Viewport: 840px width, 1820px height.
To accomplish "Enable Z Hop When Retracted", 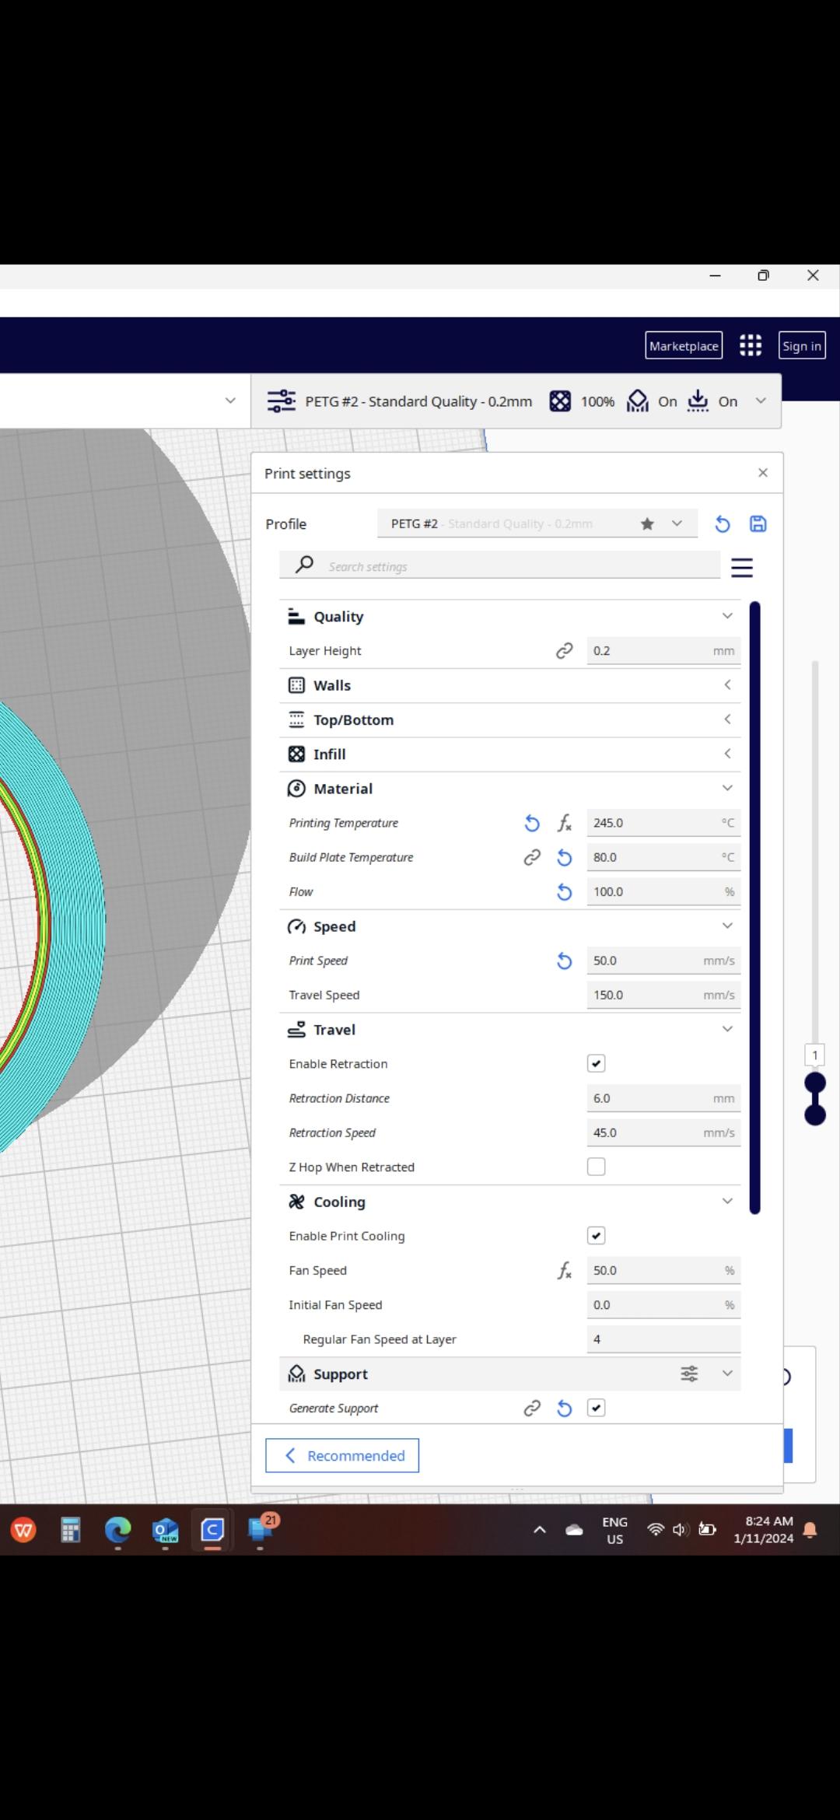I will 597,1167.
